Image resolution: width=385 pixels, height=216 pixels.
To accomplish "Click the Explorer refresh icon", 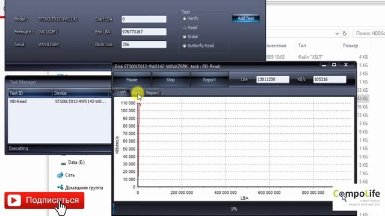I will click(345, 34).
